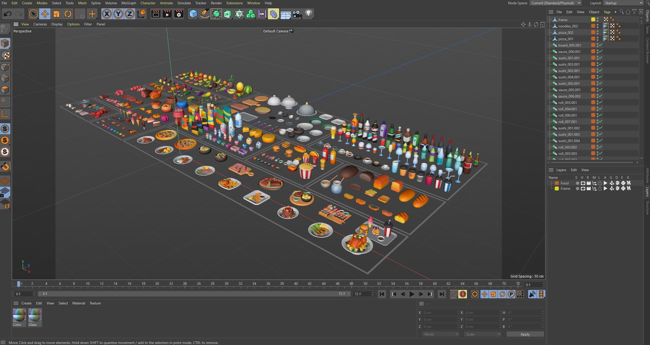
Task: Toggle lock for Food layer
Action: (x=600, y=183)
